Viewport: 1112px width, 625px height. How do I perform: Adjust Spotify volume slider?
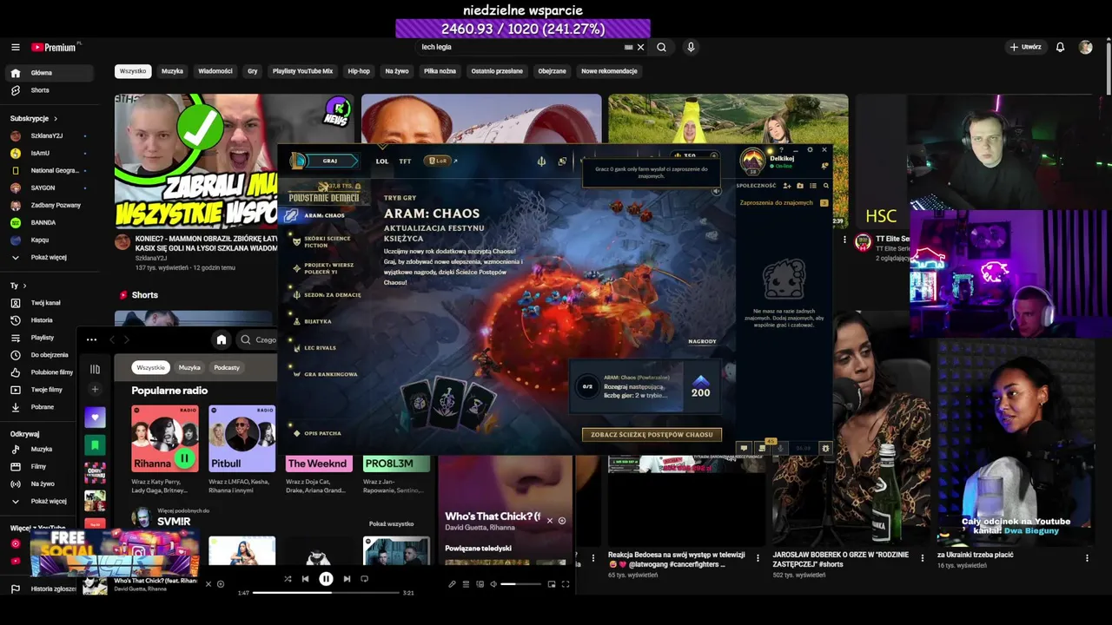(x=521, y=584)
